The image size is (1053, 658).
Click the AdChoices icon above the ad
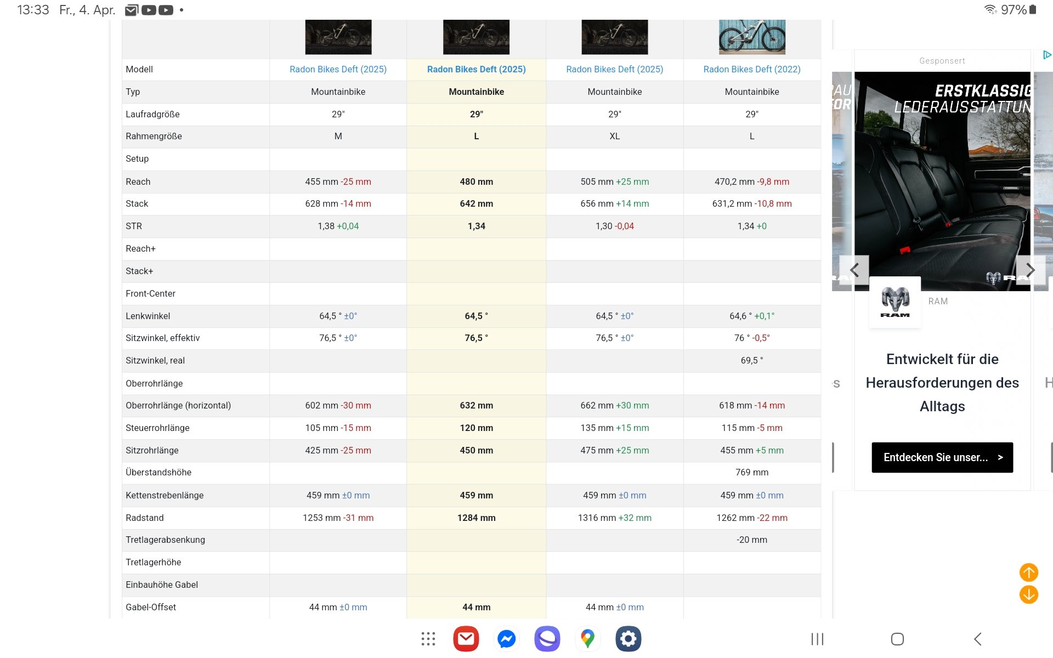[x=1046, y=55]
